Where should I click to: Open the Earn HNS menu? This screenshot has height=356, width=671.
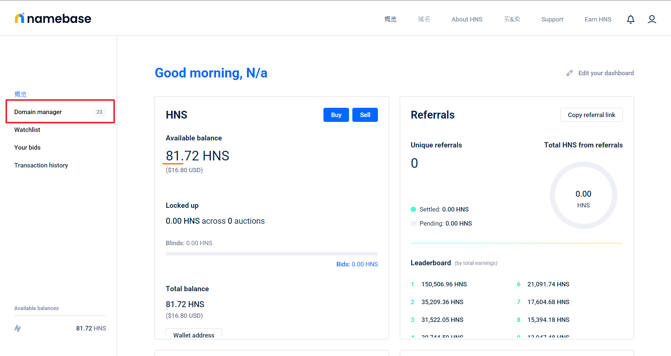coord(598,19)
